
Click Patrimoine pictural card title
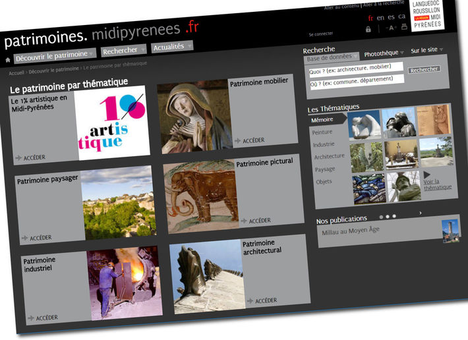pos(264,163)
